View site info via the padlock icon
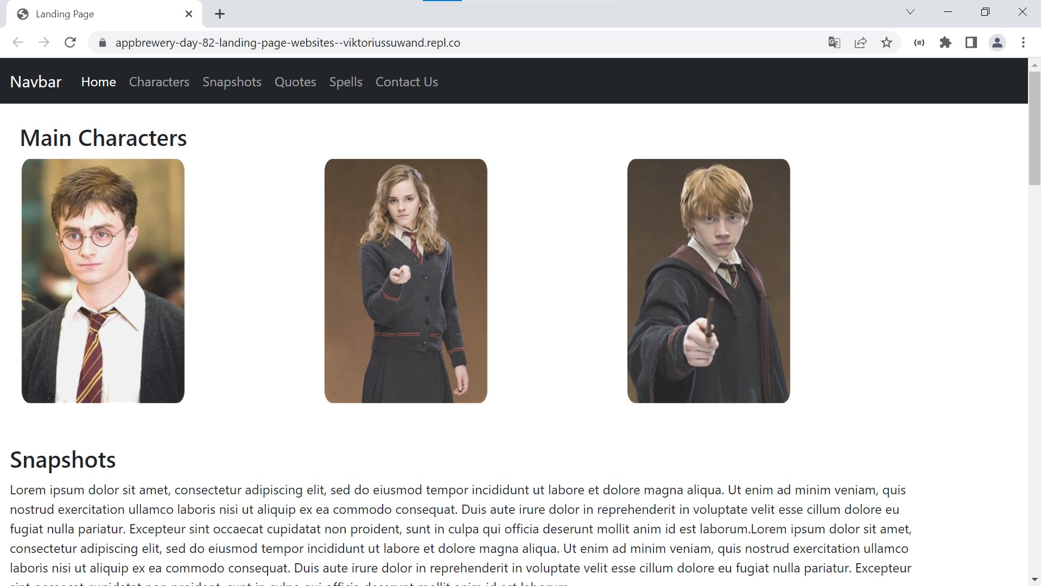This screenshot has width=1041, height=586. click(x=101, y=43)
